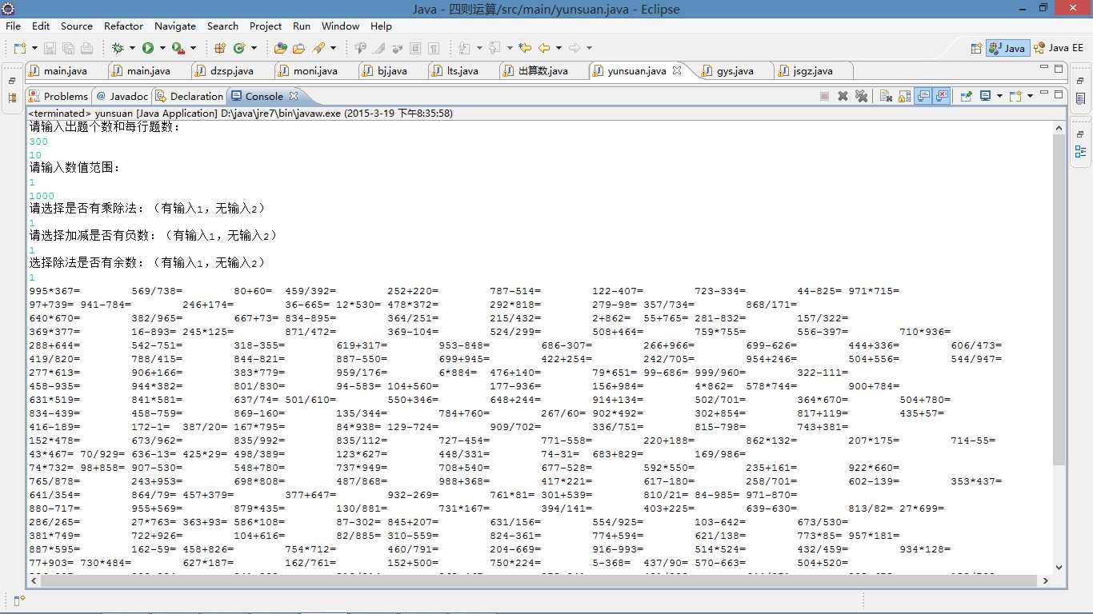
Task: Switch to the Declaration tab
Action: pos(190,96)
